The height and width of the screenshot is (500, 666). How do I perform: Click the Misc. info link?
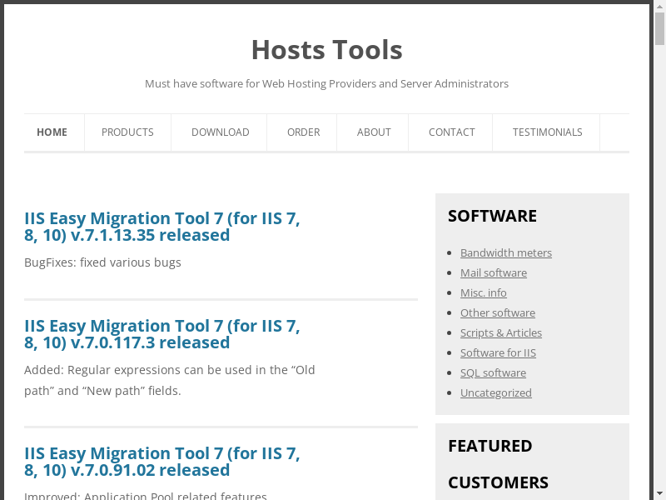coord(483,292)
